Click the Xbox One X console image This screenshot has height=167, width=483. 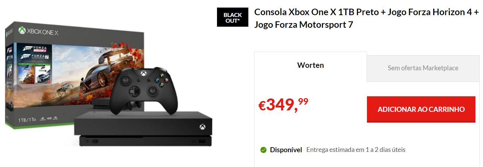point(143,129)
